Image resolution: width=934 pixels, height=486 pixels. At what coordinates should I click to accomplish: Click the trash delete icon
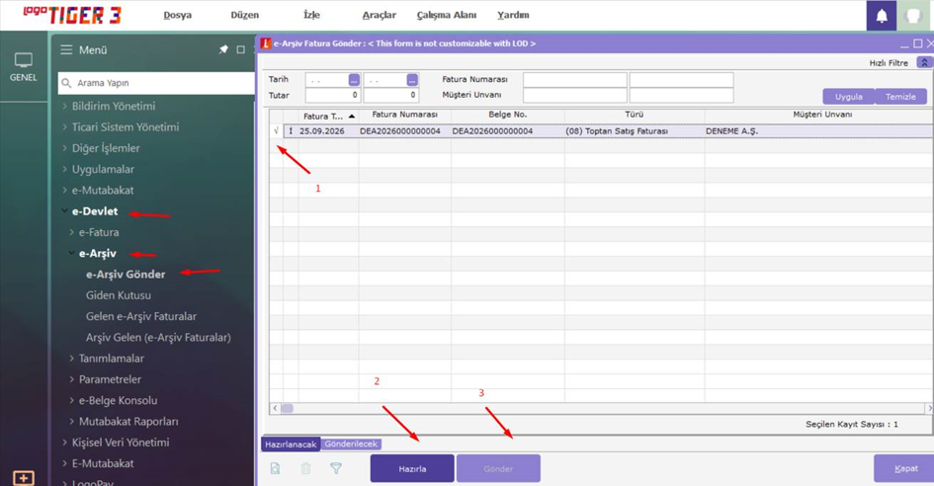(x=305, y=469)
